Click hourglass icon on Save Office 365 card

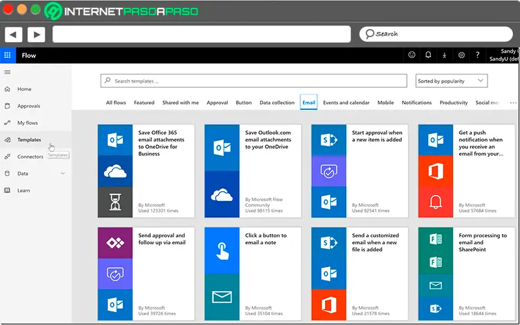[115, 202]
